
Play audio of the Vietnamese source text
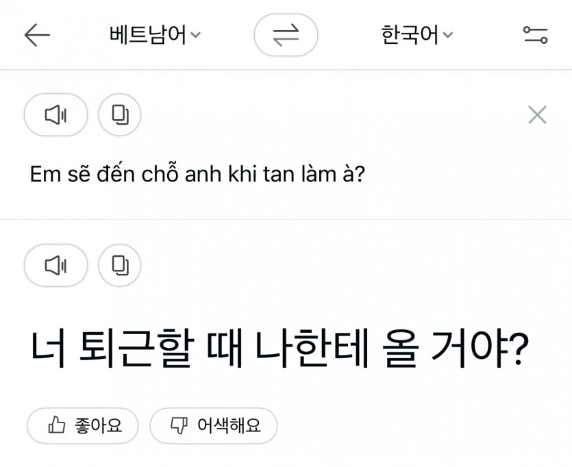coord(55,115)
